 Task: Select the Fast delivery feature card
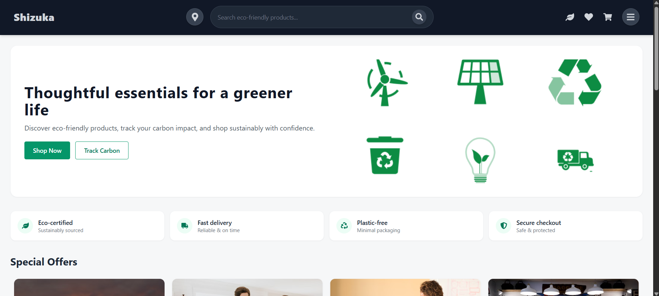[x=247, y=226]
